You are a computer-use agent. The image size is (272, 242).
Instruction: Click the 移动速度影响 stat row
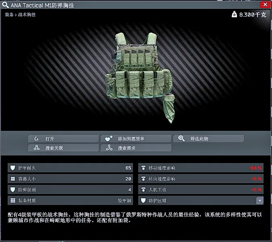click(201, 168)
